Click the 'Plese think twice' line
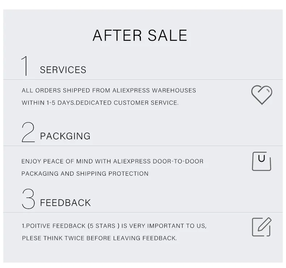Image resolution: width=286 pixels, height=268 pixels. tap(100, 238)
